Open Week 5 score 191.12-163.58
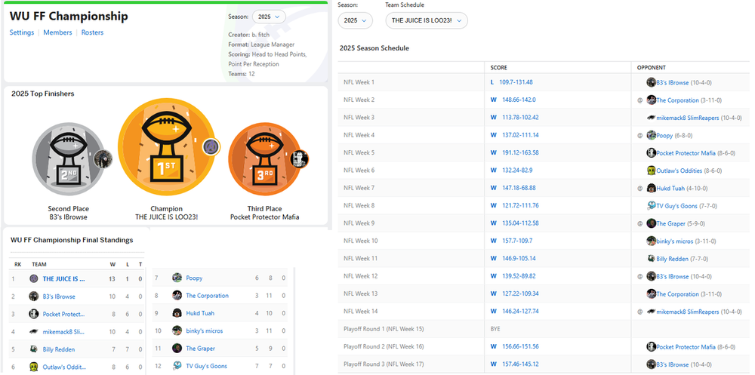This screenshot has height=375, width=755. click(519, 152)
